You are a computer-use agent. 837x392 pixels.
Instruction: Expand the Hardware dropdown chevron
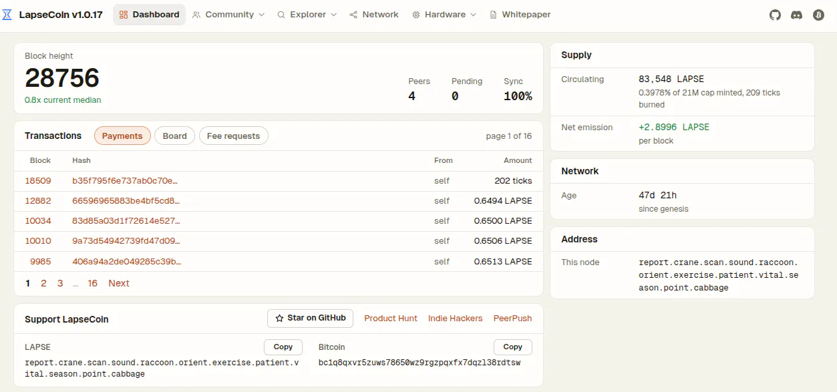473,15
